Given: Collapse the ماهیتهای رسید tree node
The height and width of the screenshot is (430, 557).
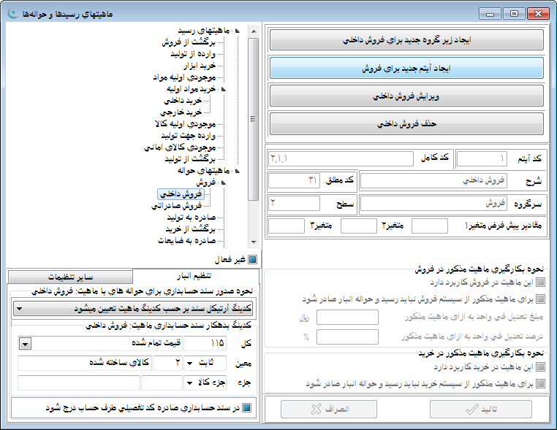Looking at the screenshot, I should (238, 31).
